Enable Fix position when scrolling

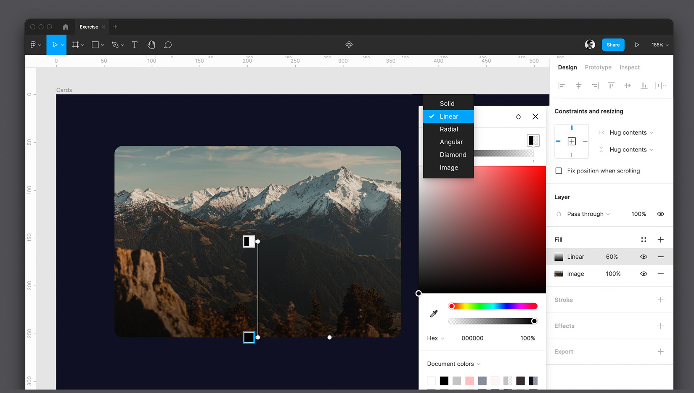pyautogui.click(x=559, y=171)
